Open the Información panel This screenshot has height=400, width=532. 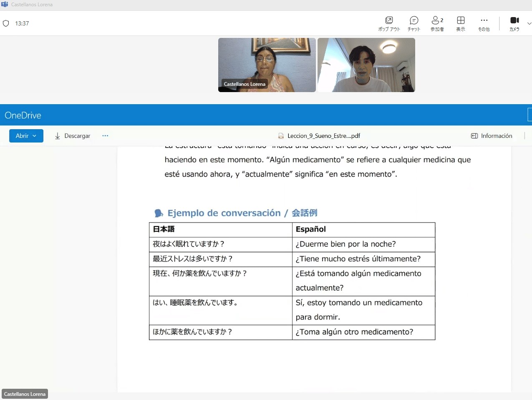coord(492,136)
